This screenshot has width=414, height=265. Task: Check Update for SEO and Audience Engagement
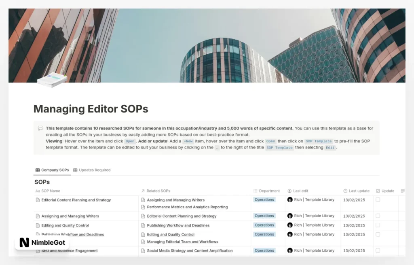pos(378,250)
